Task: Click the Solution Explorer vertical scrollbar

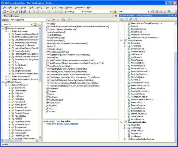Action: (176, 82)
